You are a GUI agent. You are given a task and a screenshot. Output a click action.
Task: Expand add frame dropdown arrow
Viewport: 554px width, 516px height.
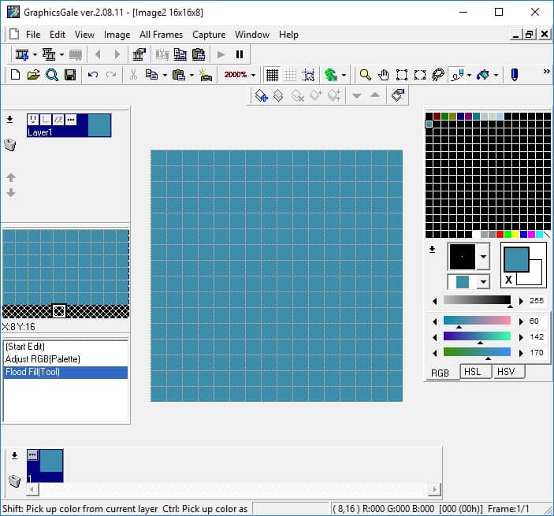point(35,54)
